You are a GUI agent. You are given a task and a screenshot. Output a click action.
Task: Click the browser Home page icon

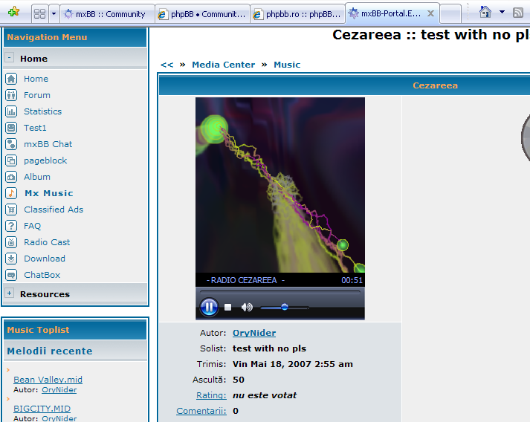[485, 12]
